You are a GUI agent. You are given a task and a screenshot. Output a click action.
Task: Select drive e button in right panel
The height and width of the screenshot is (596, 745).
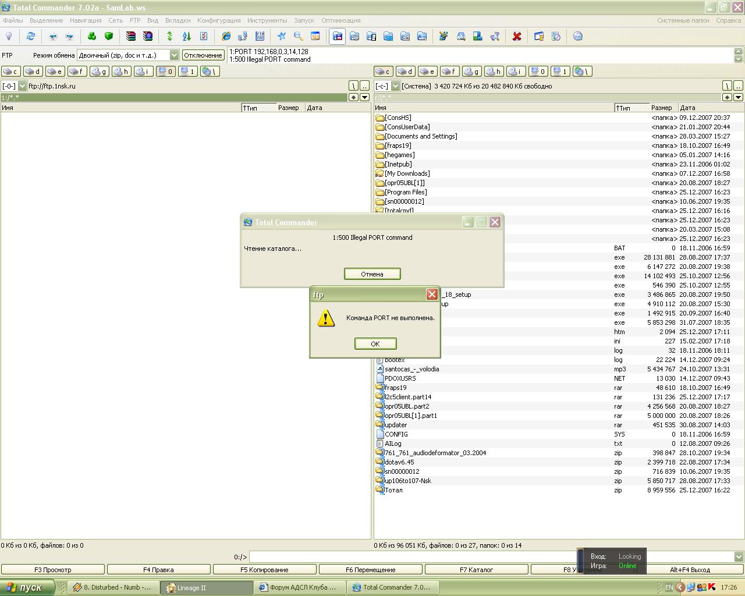pos(427,72)
